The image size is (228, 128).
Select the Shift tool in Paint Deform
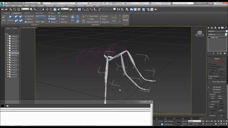coord(73,18)
